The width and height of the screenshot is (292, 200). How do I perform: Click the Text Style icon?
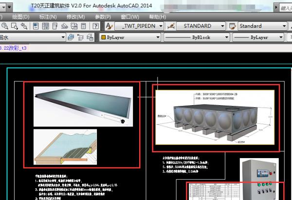(x=109, y=26)
